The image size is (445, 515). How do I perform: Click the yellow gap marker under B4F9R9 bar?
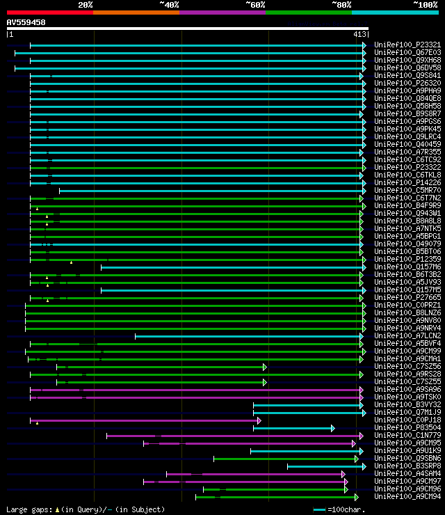point(37,209)
